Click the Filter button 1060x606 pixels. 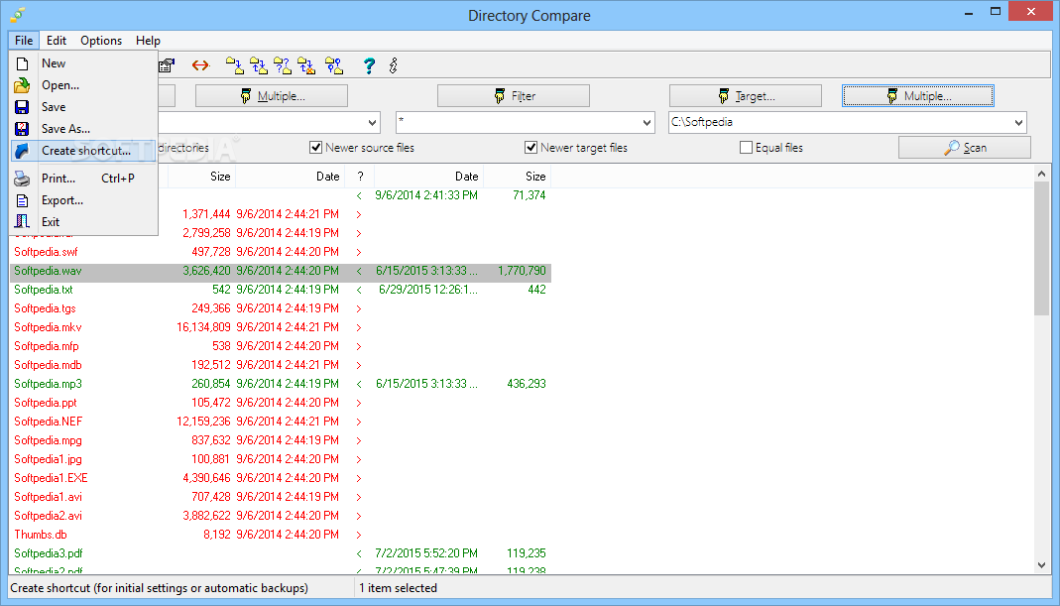514,96
